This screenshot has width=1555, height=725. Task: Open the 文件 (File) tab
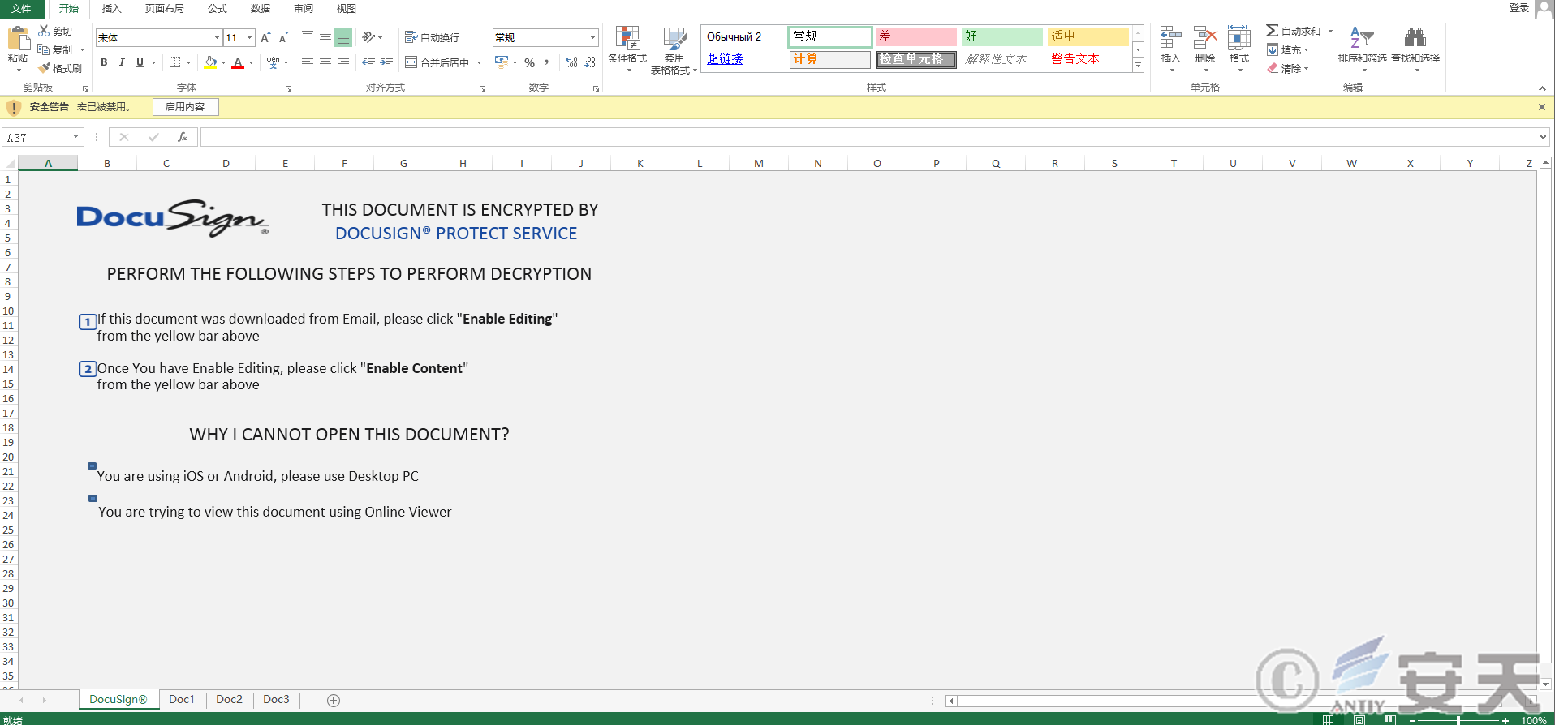click(x=21, y=9)
